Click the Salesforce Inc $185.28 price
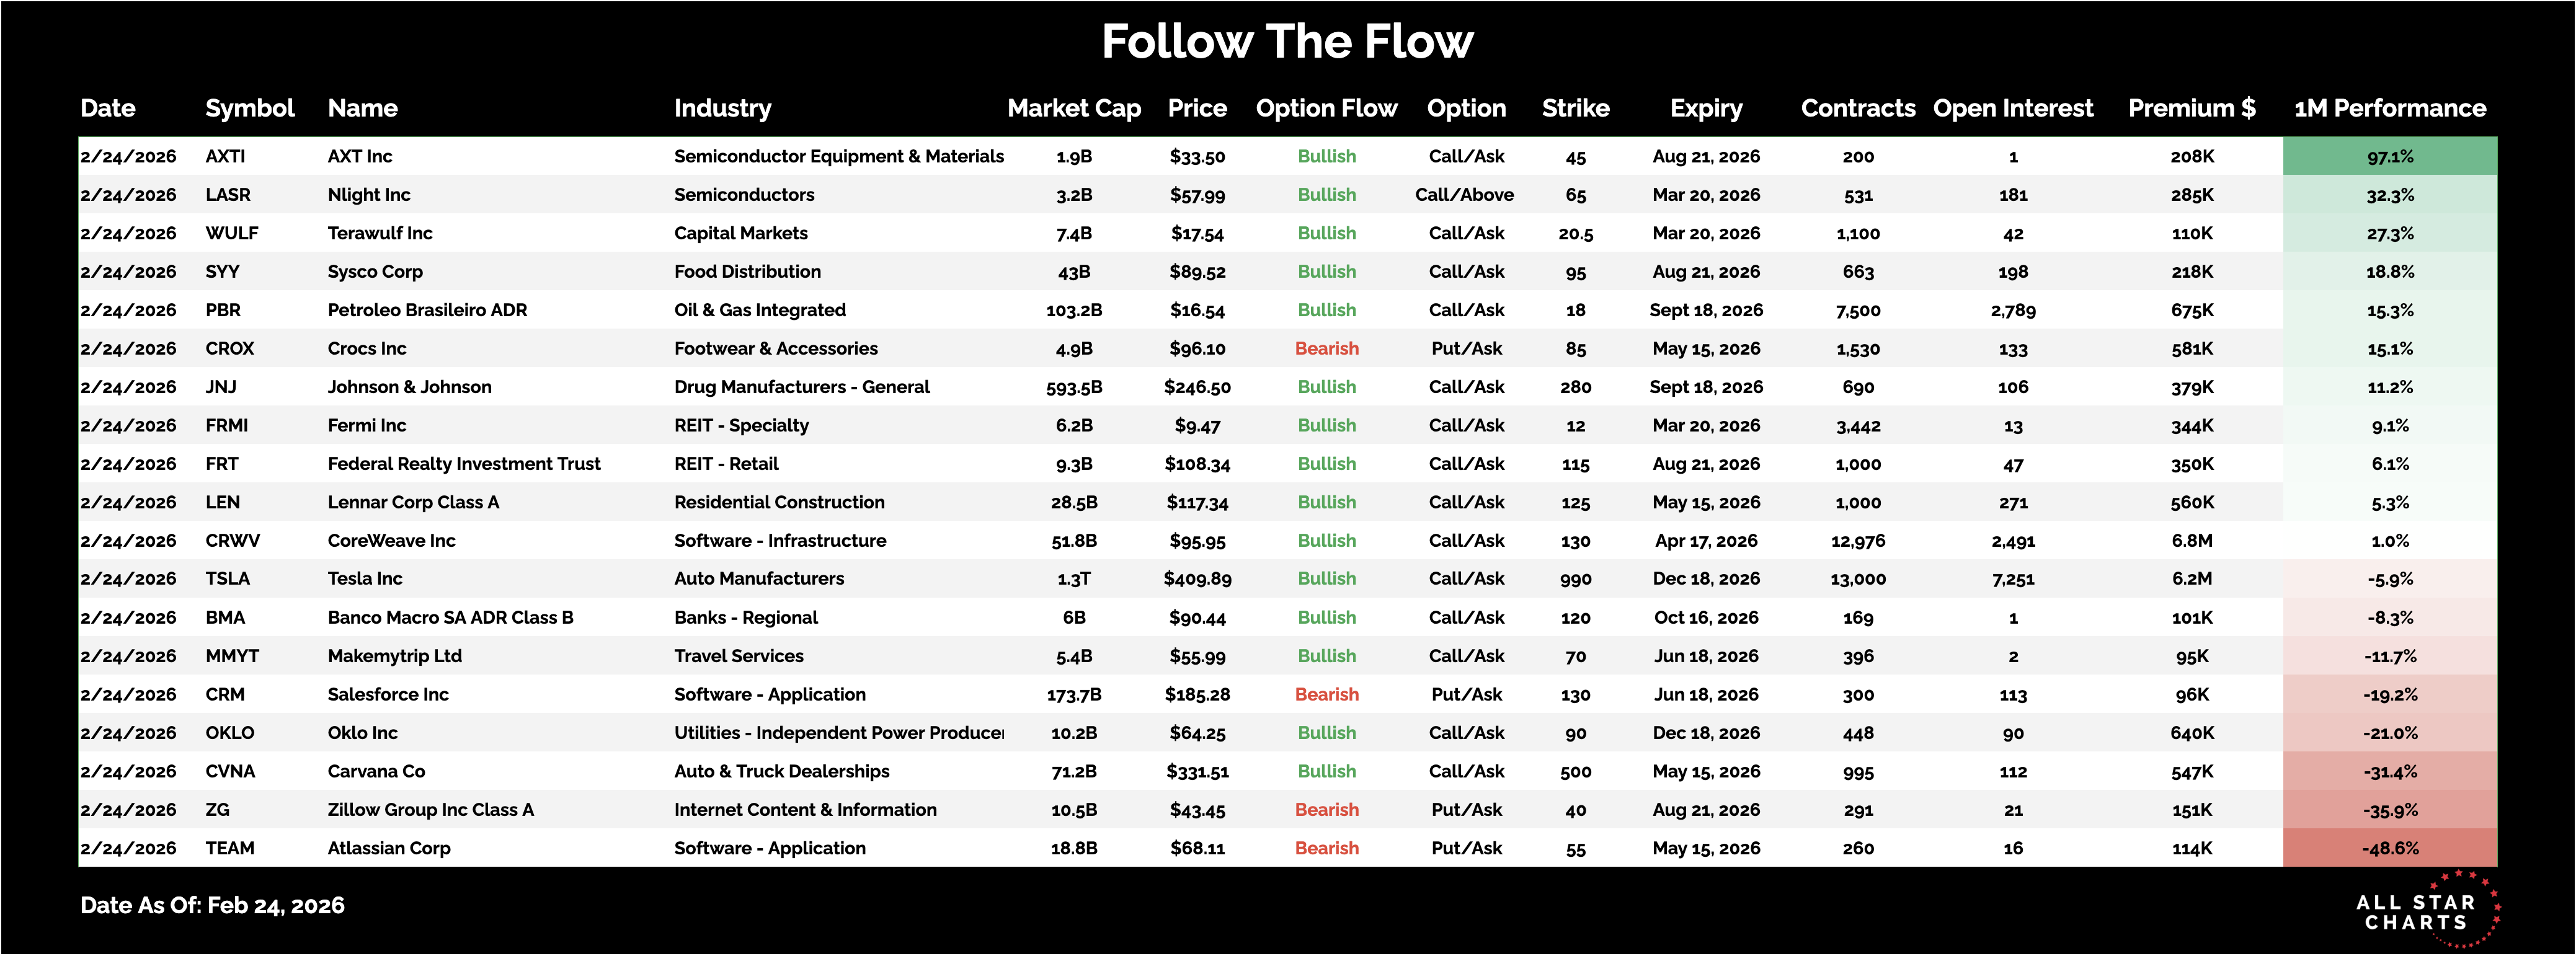The width and height of the screenshot is (2576, 956). tap(1197, 695)
